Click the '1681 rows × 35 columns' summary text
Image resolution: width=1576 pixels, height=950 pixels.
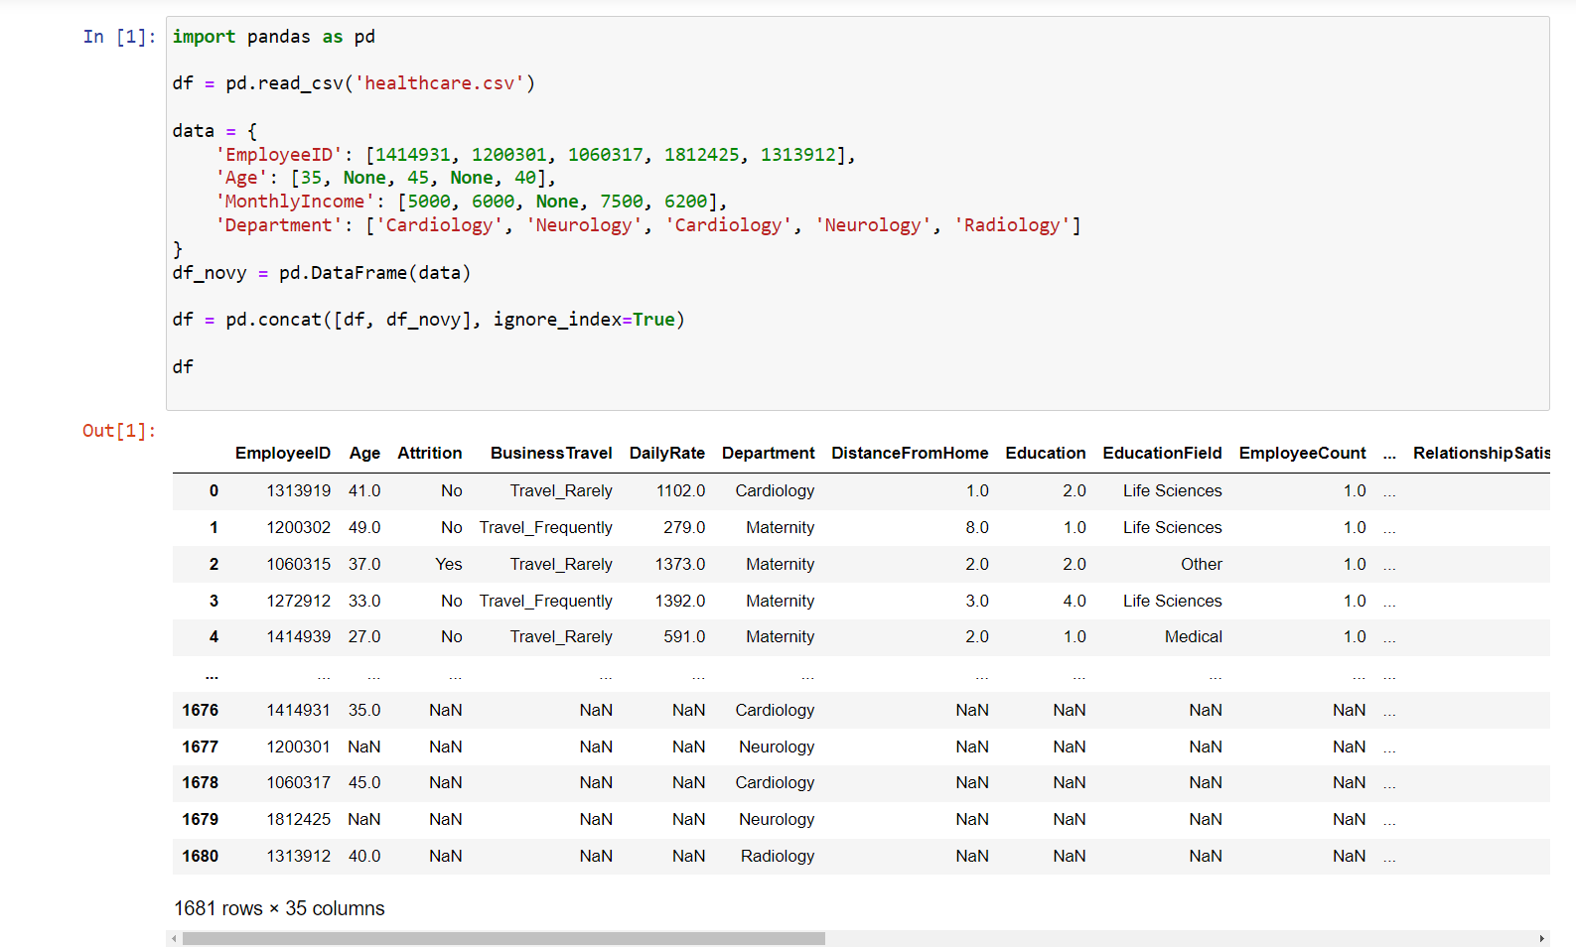(x=279, y=908)
